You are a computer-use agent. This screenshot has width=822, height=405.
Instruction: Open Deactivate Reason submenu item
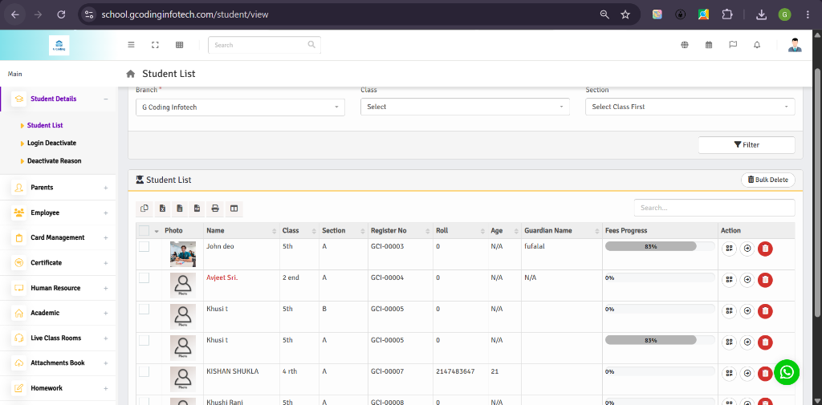coord(55,161)
